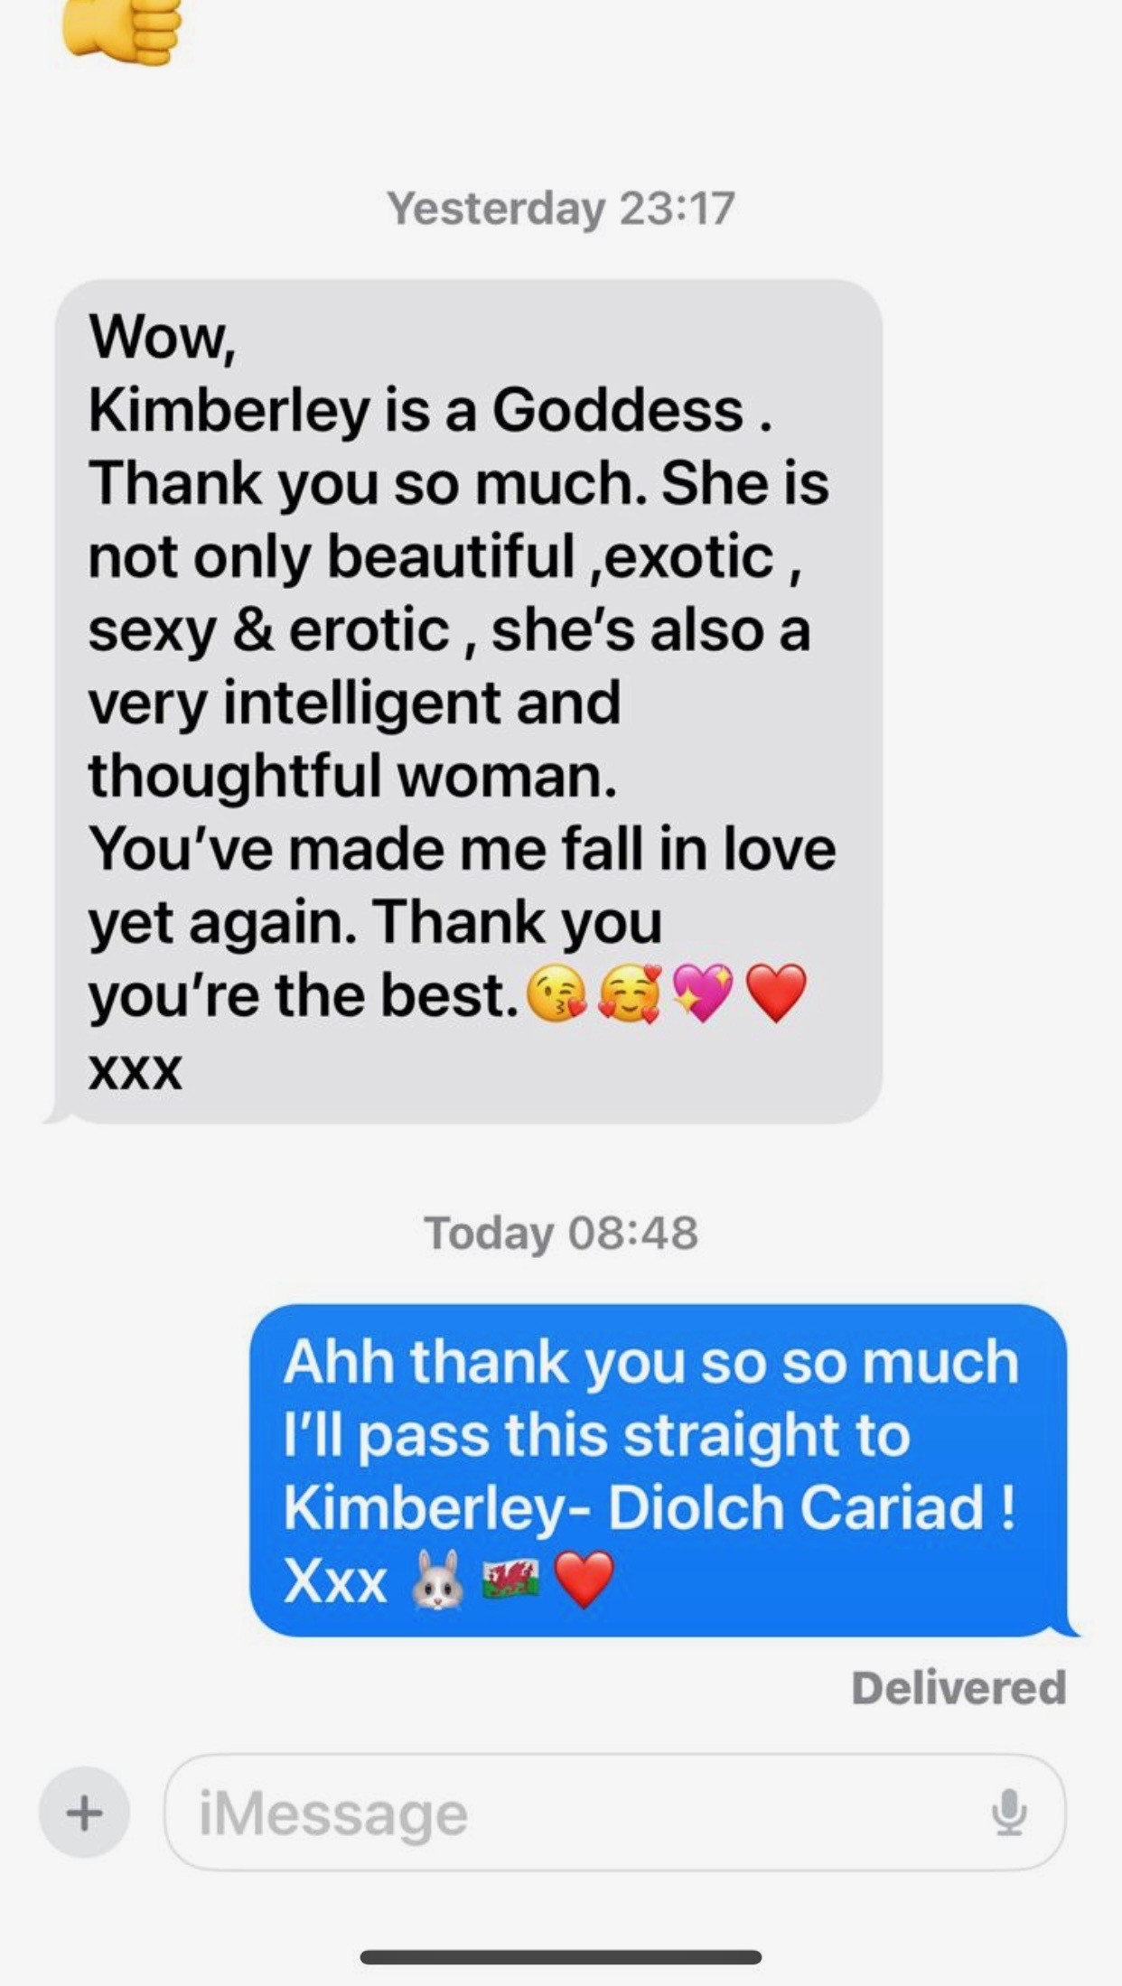Tap the rabbit emoji in the blue bubble
Image resolution: width=1122 pixels, height=1986 pixels.
point(438,1580)
